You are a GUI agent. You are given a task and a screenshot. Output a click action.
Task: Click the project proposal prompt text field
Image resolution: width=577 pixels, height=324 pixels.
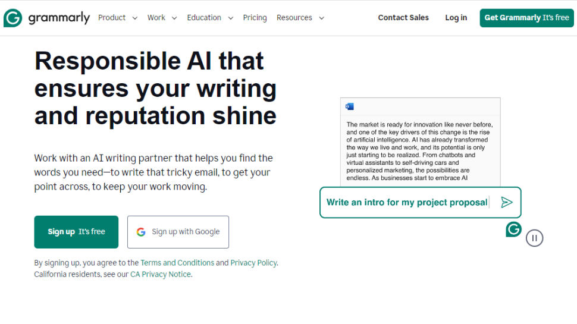[407, 202]
